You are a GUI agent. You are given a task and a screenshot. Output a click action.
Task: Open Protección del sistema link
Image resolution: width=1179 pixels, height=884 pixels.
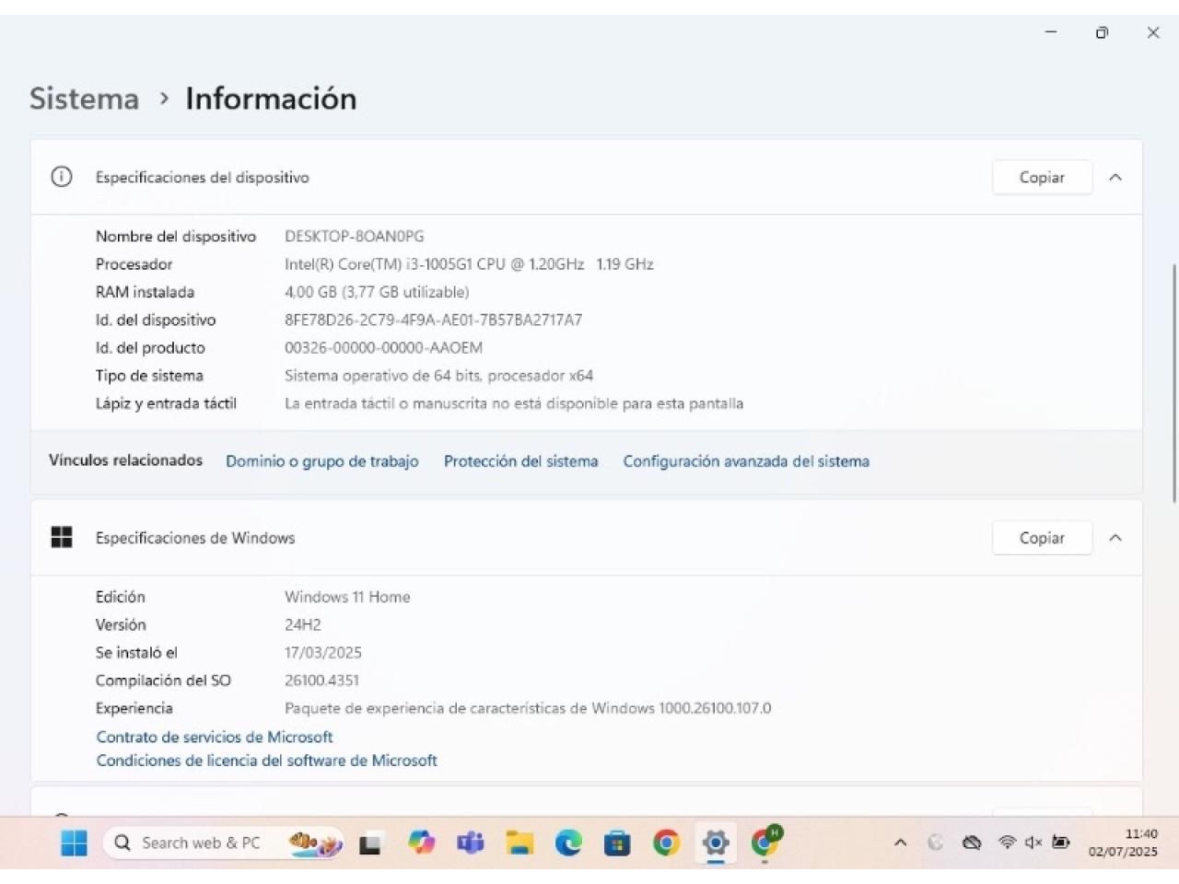pyautogui.click(x=520, y=461)
